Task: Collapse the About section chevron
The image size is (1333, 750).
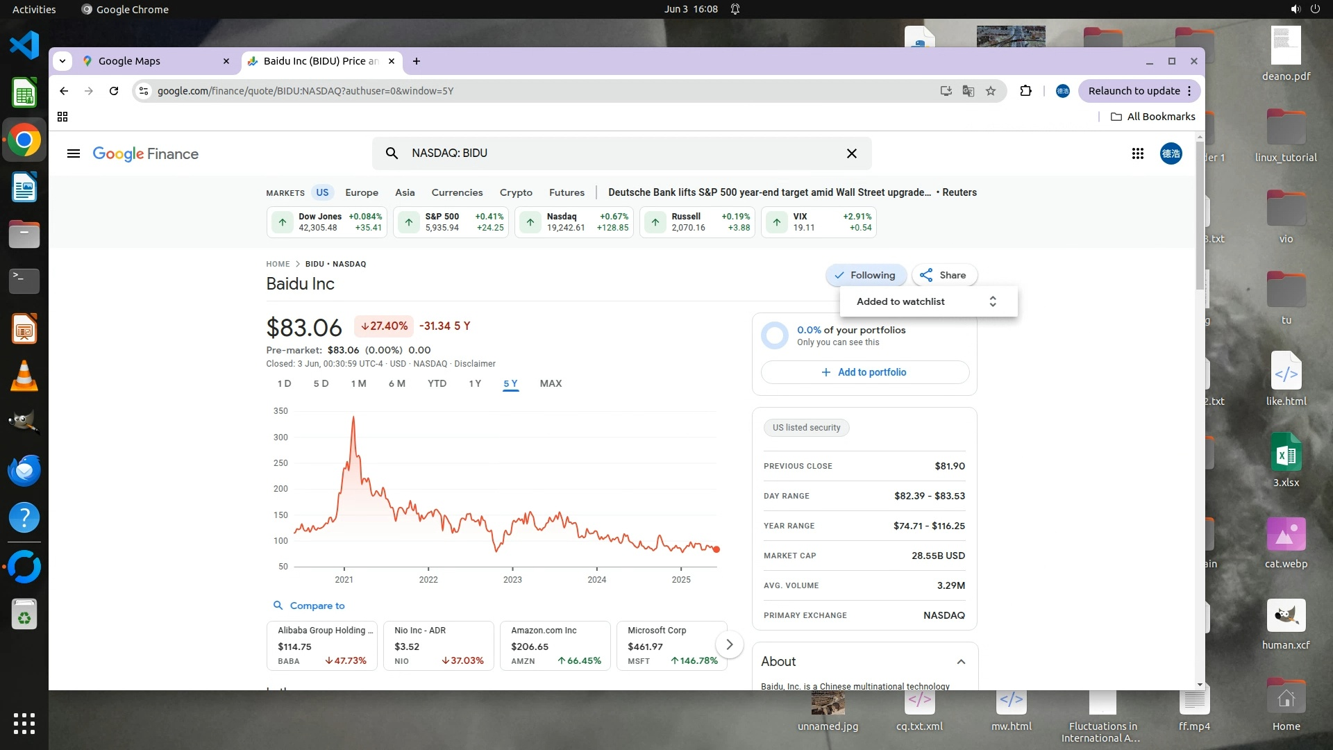Action: point(961,662)
